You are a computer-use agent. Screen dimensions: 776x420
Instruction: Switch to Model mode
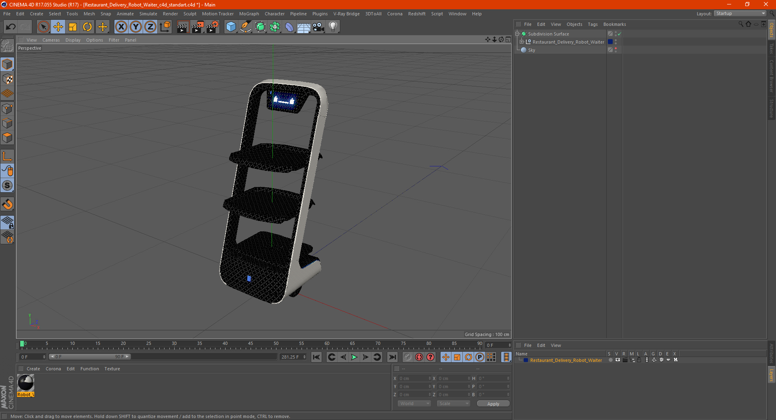7,64
